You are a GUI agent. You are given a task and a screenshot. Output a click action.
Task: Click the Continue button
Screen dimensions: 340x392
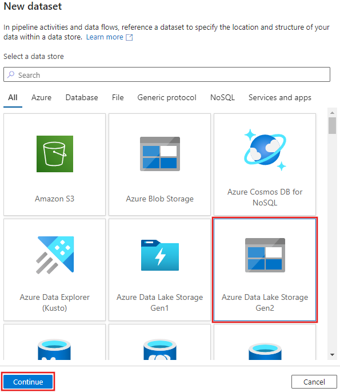(28, 382)
